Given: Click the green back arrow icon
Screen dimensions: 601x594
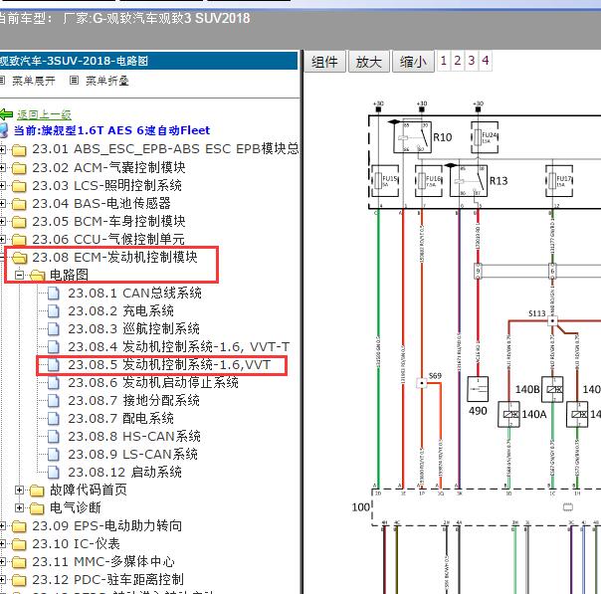Looking at the screenshot, I should click(x=7, y=114).
